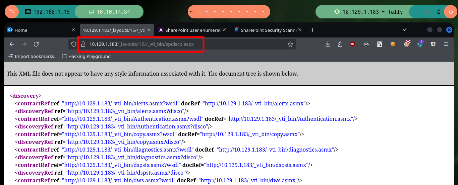The image size is (458, 185).
Task: Click the Import bookmarks button
Action: pyautogui.click(x=33, y=56)
